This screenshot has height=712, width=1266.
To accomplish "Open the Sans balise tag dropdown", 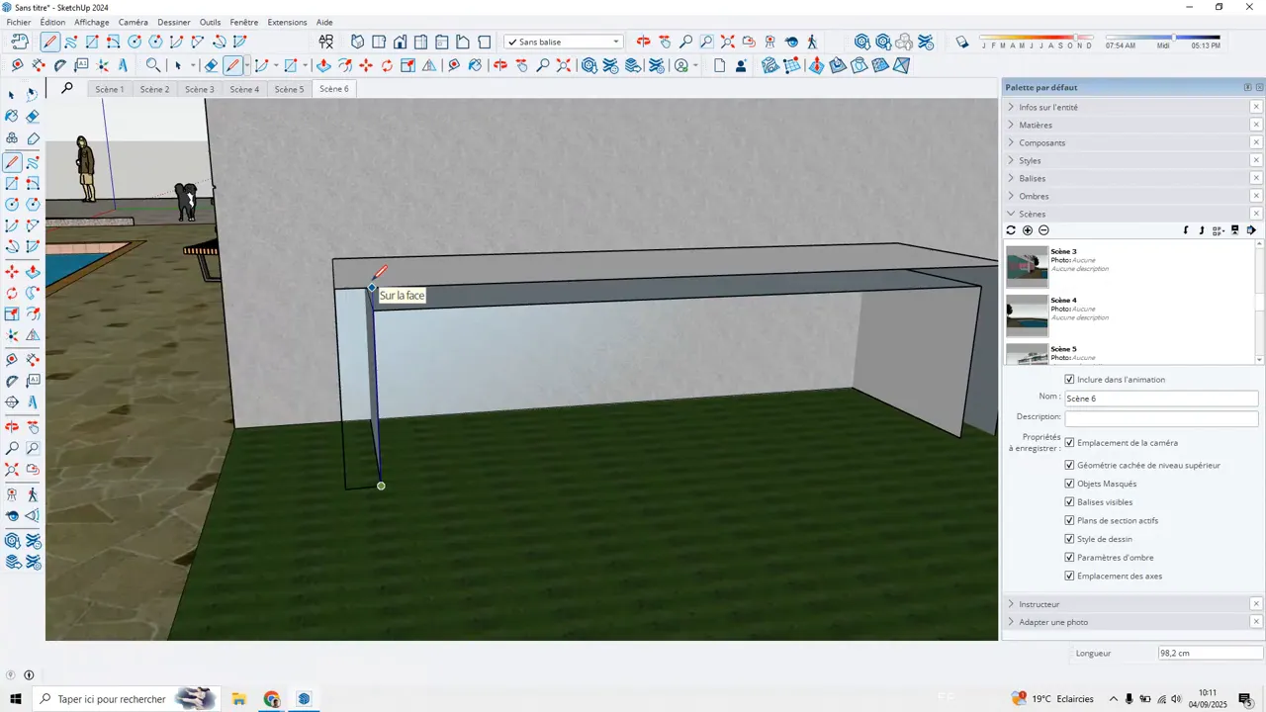I will (564, 42).
